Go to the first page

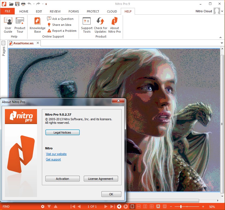coord(73,206)
